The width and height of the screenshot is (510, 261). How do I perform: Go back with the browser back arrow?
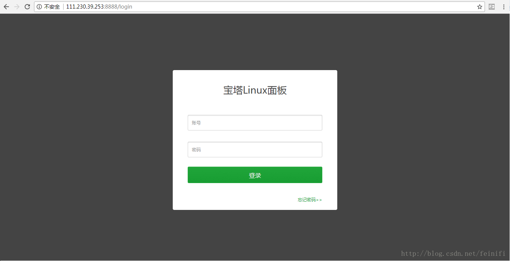pos(6,7)
